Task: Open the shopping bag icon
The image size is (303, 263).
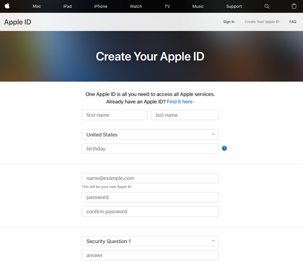Action: click(294, 6)
